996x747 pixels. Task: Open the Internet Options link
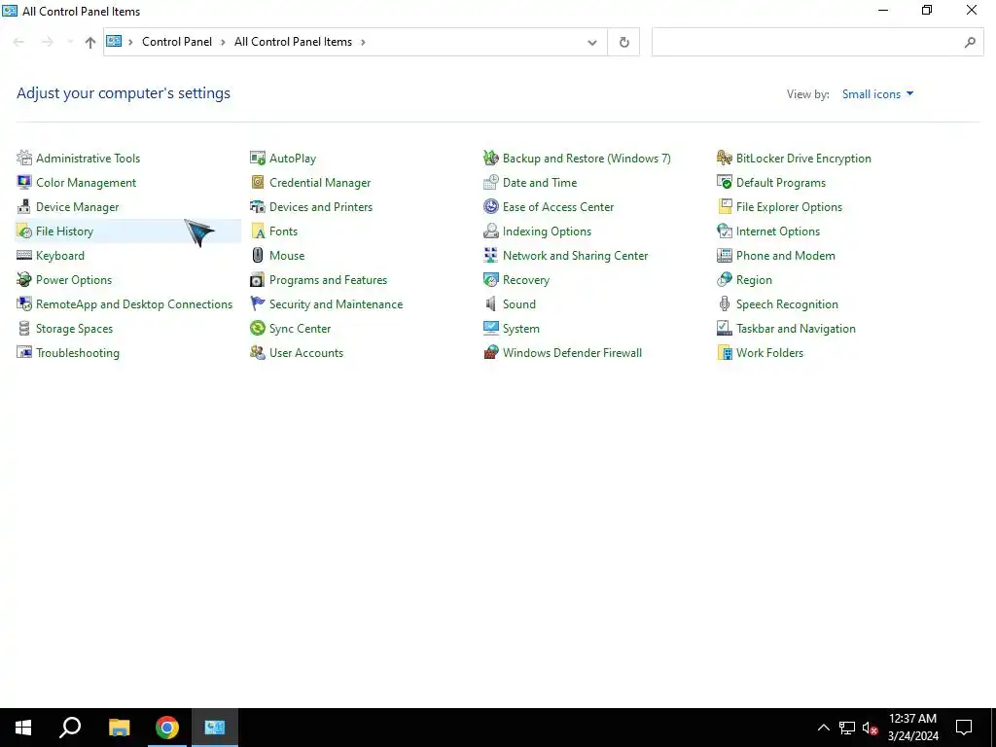(x=777, y=231)
